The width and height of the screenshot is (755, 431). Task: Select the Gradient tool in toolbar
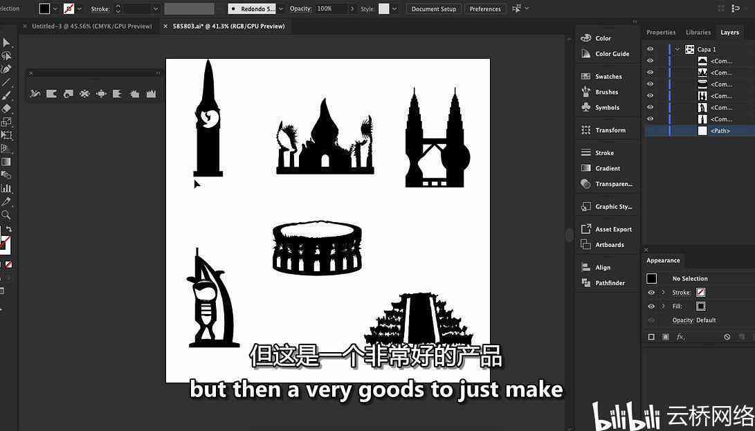pyautogui.click(x=6, y=162)
